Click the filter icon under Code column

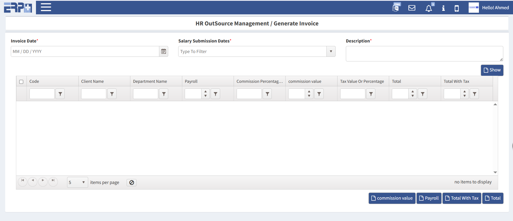60,94
